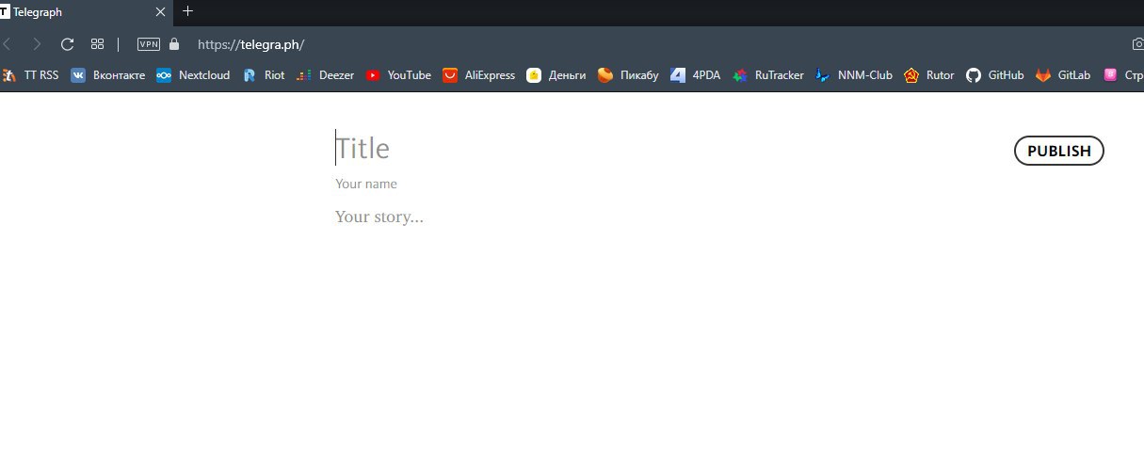
Task: Open the Rutor bookmark
Action: point(929,75)
